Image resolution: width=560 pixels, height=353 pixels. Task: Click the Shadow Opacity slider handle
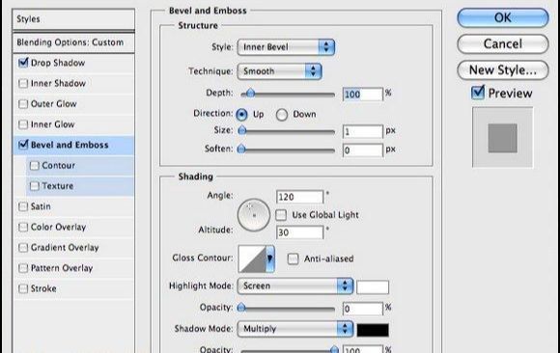[x=334, y=349]
